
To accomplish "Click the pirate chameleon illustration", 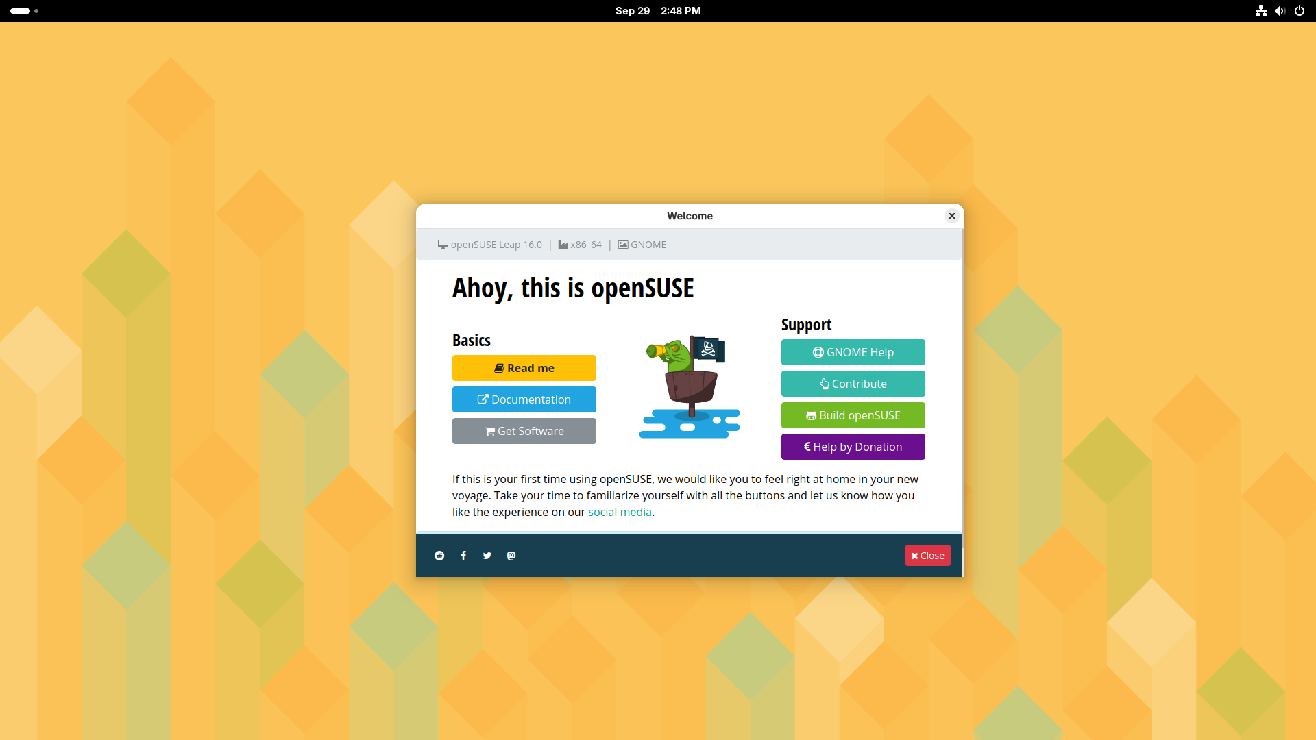I will (x=689, y=386).
